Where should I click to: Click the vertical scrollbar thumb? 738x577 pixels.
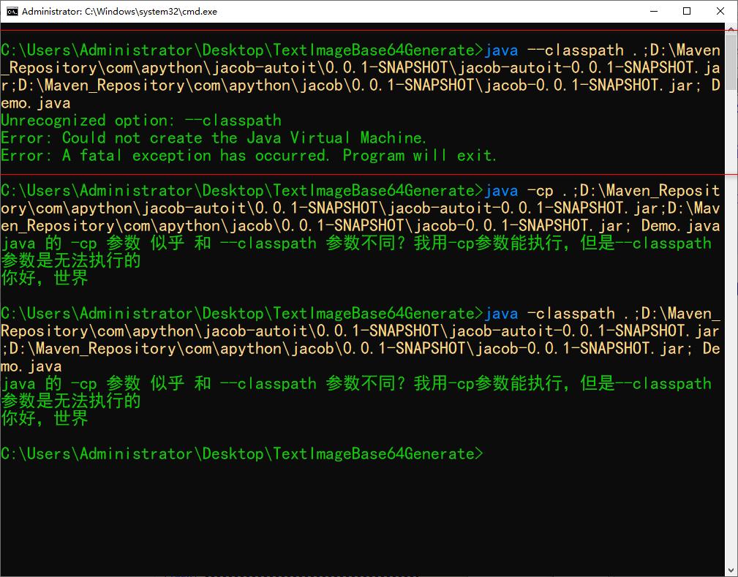(x=731, y=62)
